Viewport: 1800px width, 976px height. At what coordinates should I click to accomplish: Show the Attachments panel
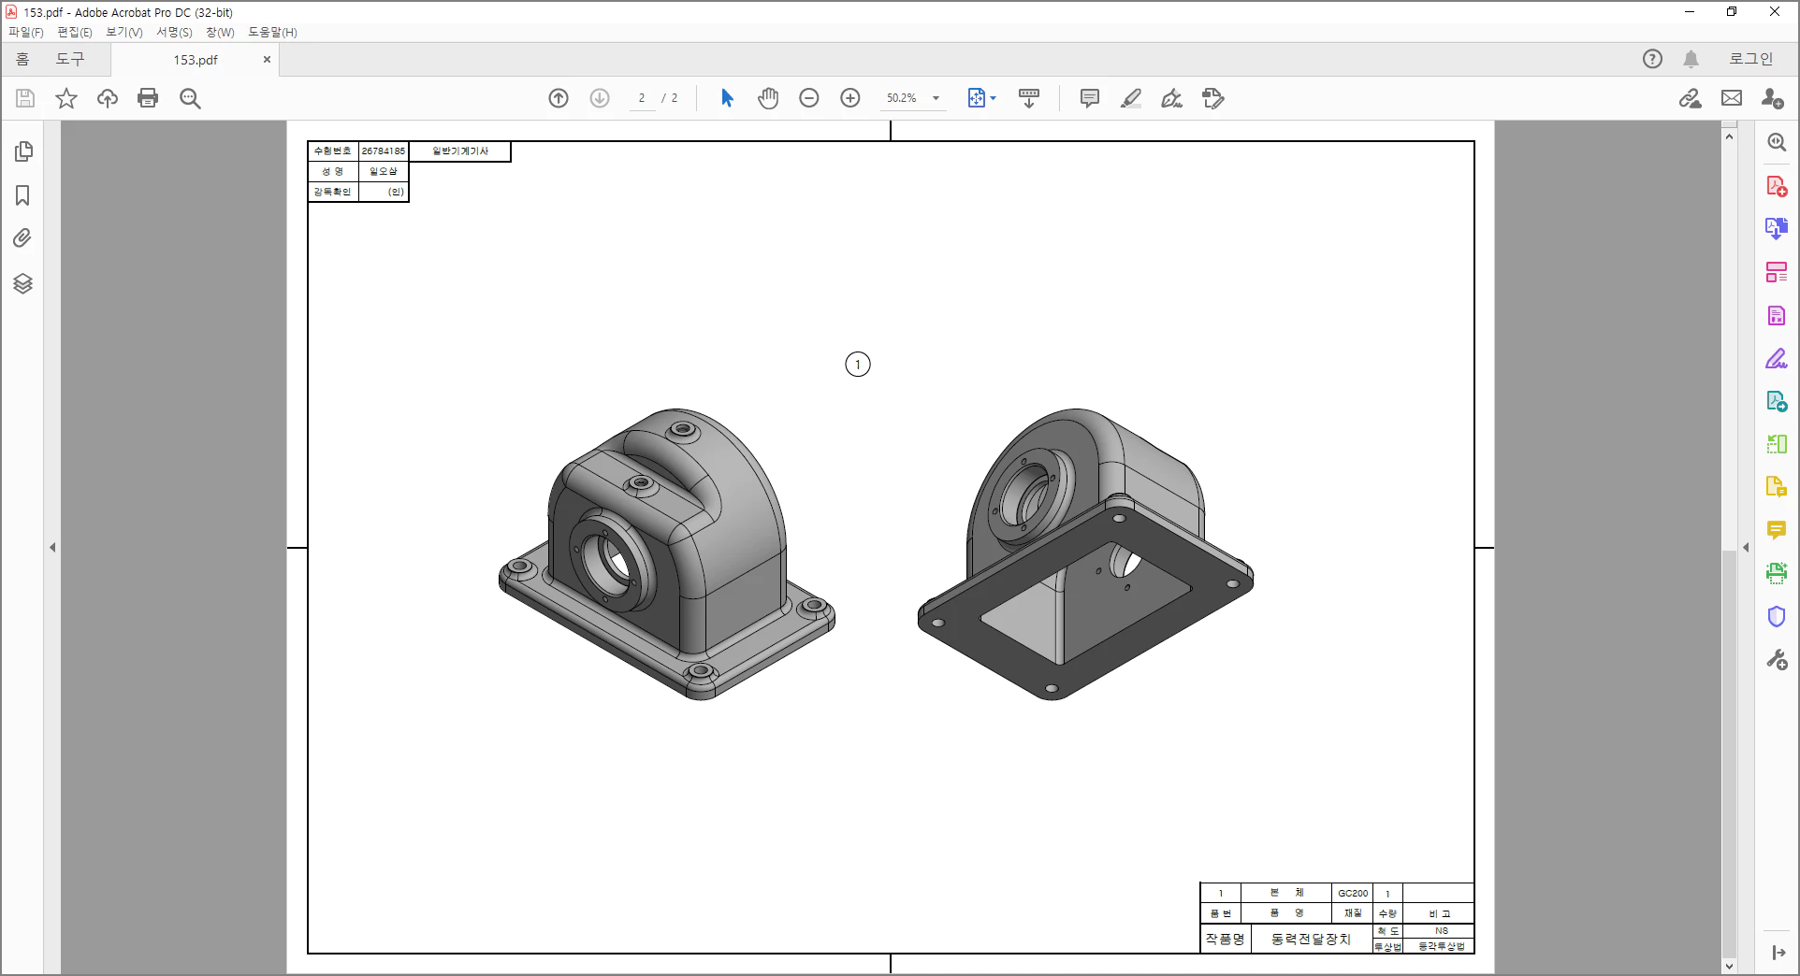click(x=23, y=238)
